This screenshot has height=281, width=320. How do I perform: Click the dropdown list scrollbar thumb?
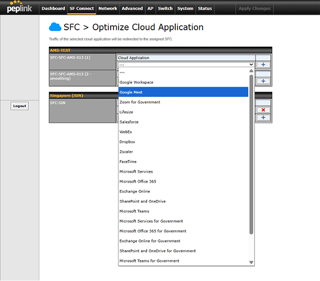tap(251, 155)
